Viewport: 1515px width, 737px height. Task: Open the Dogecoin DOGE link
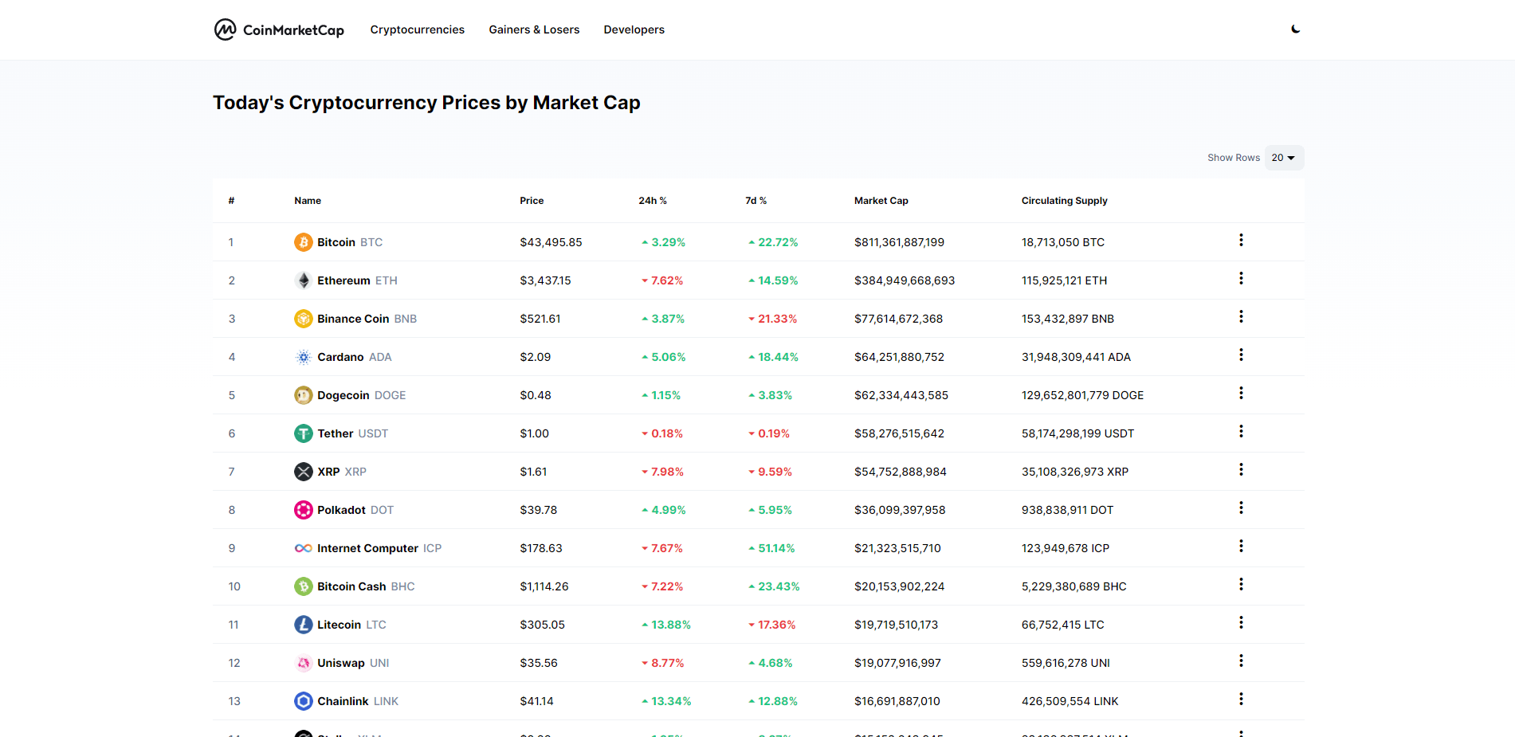[x=362, y=395]
